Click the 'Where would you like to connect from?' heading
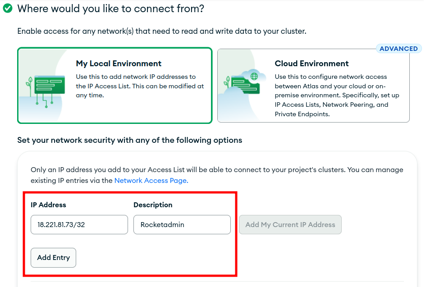Image resolution: width=426 pixels, height=287 pixels. pos(110,8)
